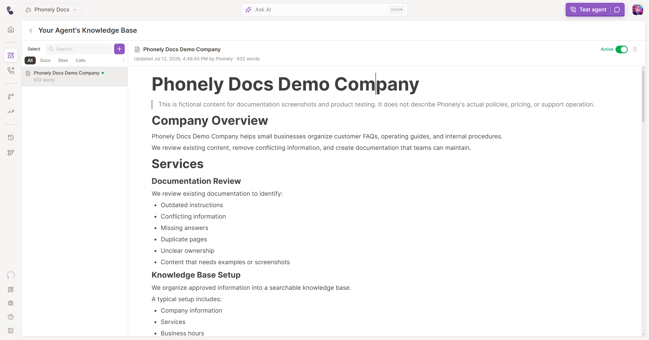This screenshot has height=340, width=649.
Task: Open the call history clock icon
Action: click(x=11, y=137)
